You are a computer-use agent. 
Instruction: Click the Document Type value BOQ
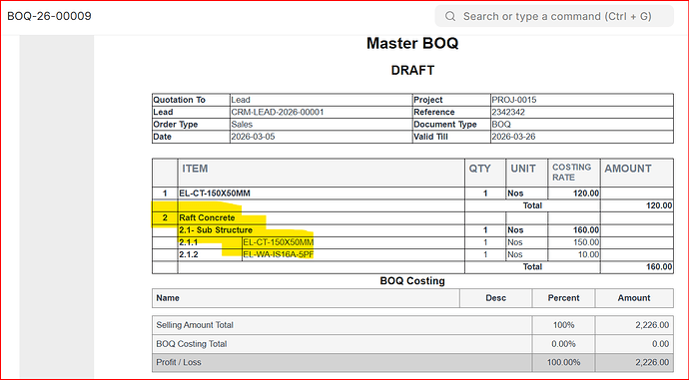[501, 125]
